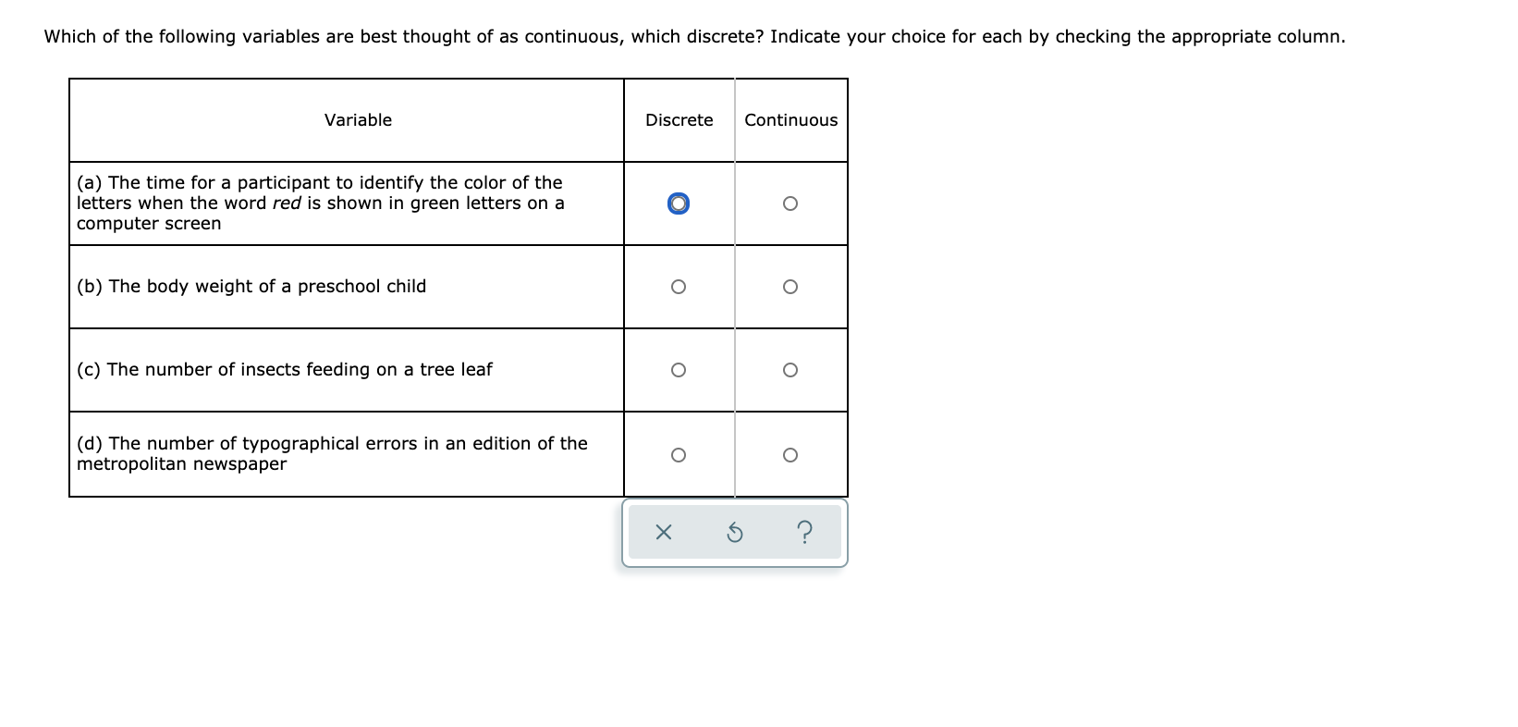The height and width of the screenshot is (727, 1518).
Task: Pick Discrete for typographical errors row
Action: pyautogui.click(x=679, y=454)
